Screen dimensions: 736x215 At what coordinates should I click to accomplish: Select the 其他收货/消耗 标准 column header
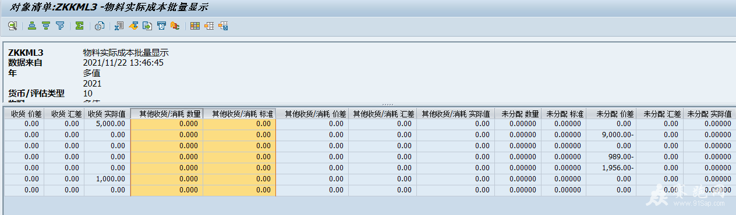[239, 114]
